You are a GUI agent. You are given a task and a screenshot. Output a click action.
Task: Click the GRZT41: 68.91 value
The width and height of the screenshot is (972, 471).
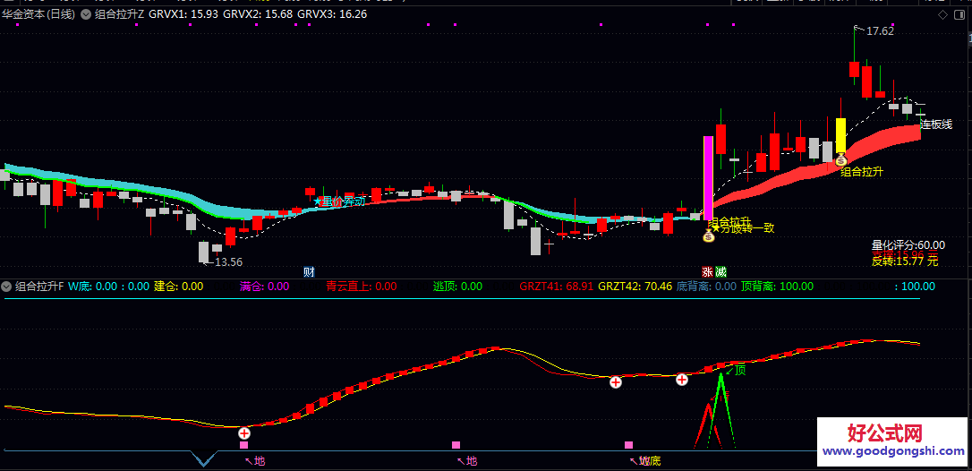557,286
